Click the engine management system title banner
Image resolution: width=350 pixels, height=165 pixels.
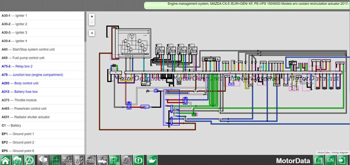coord(247,5)
